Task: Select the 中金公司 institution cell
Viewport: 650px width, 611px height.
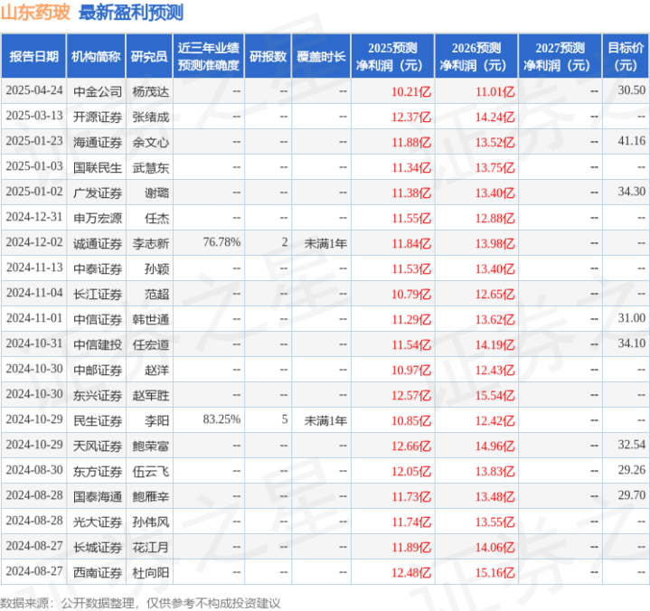Action: click(98, 91)
